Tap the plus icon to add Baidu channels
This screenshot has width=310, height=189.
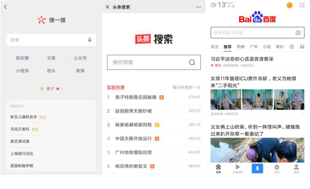pos(292,47)
